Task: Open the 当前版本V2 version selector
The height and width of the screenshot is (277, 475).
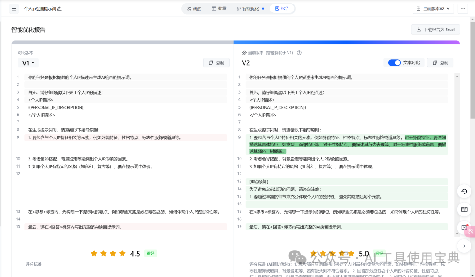Action: coord(433,9)
